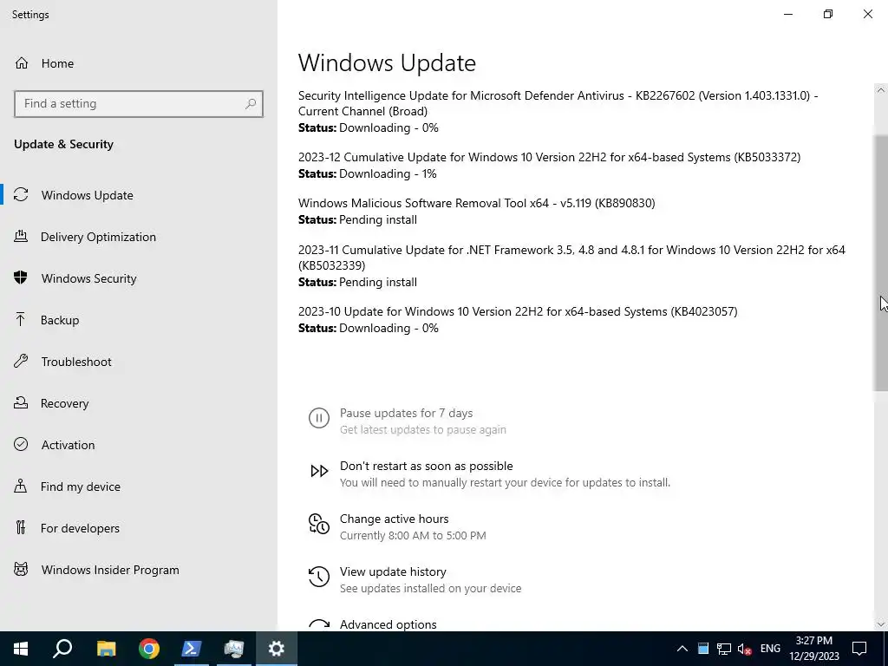Screen dimensions: 888x666
Task: Click the Delivery Optimization icon
Action: (21, 236)
